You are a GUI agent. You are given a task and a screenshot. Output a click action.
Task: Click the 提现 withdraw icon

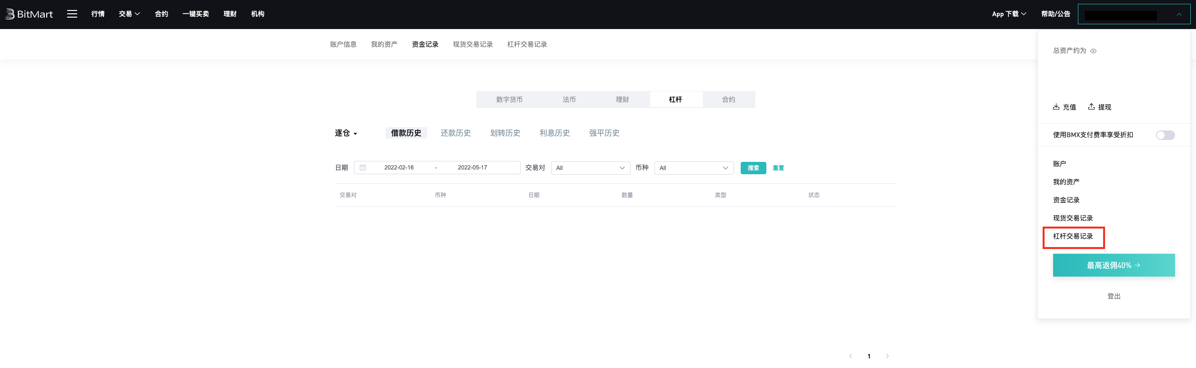click(1091, 107)
